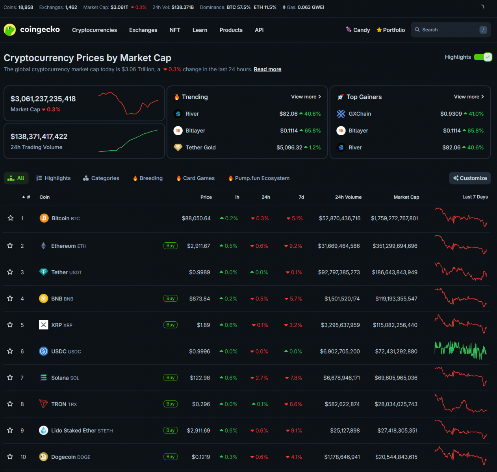Click the TRON coin icon
Image resolution: width=497 pixels, height=472 pixels.
click(x=44, y=404)
